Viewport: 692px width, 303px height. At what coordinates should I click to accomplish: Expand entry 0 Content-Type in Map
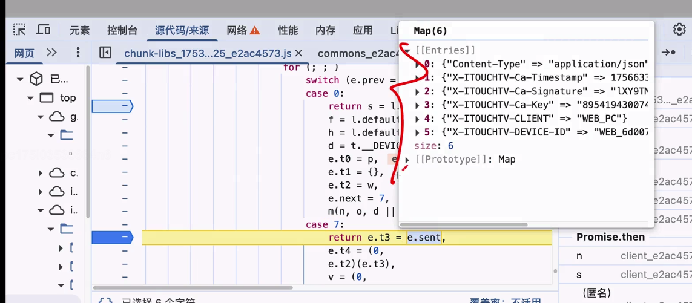pyautogui.click(x=418, y=64)
